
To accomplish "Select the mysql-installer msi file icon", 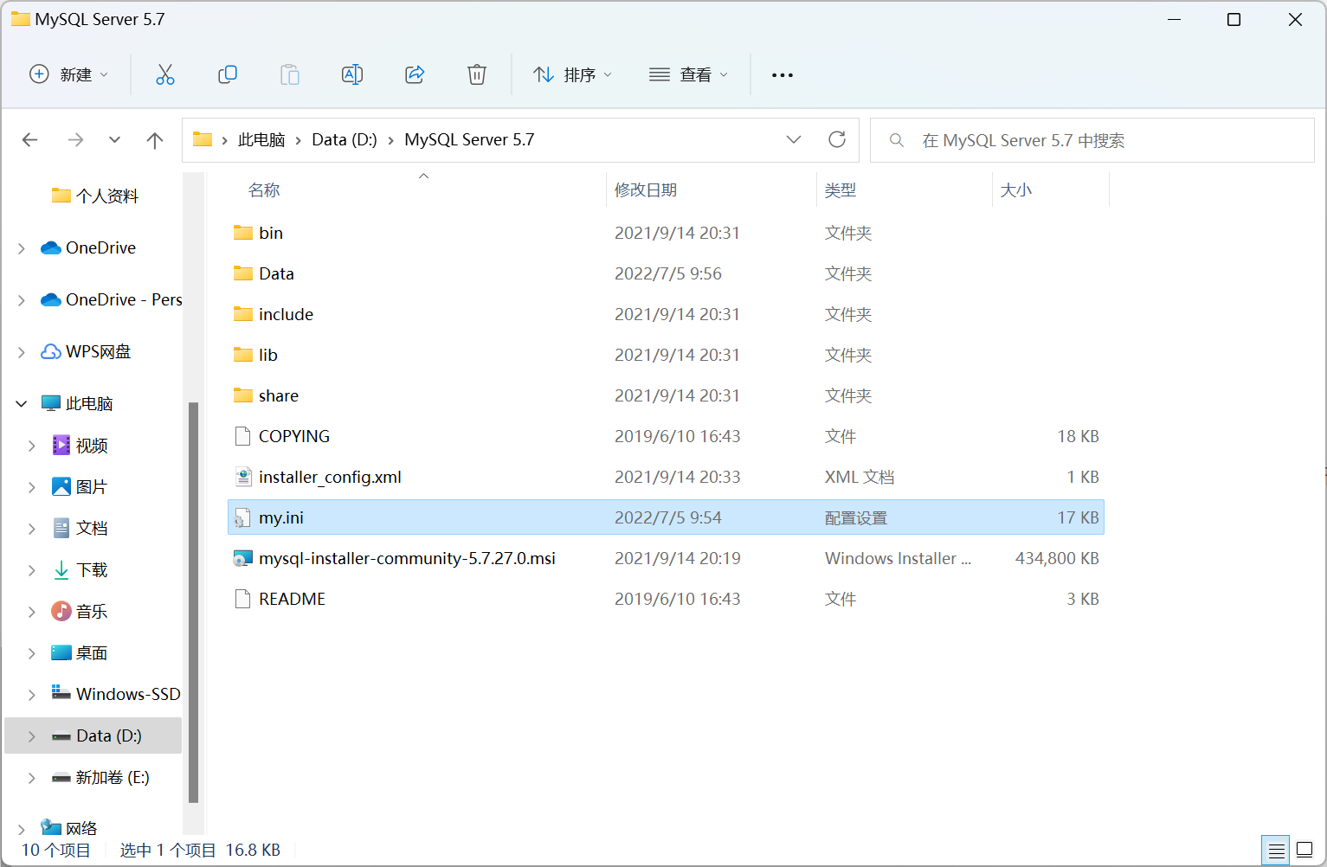I will (243, 558).
